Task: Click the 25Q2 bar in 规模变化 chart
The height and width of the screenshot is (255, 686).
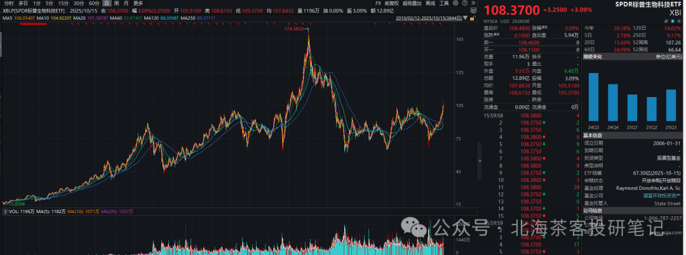Action: (x=652, y=109)
